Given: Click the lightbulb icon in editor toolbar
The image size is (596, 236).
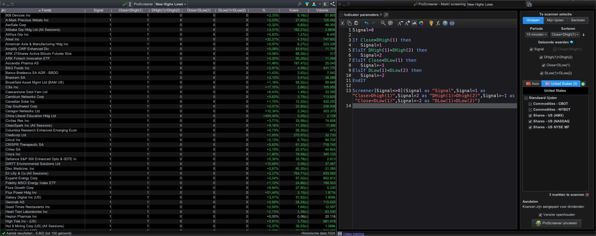Looking at the screenshot, I should pos(431,23).
